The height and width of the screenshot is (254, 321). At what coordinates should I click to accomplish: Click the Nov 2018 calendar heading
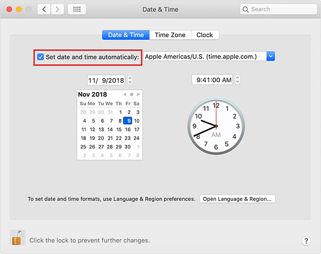click(x=93, y=94)
